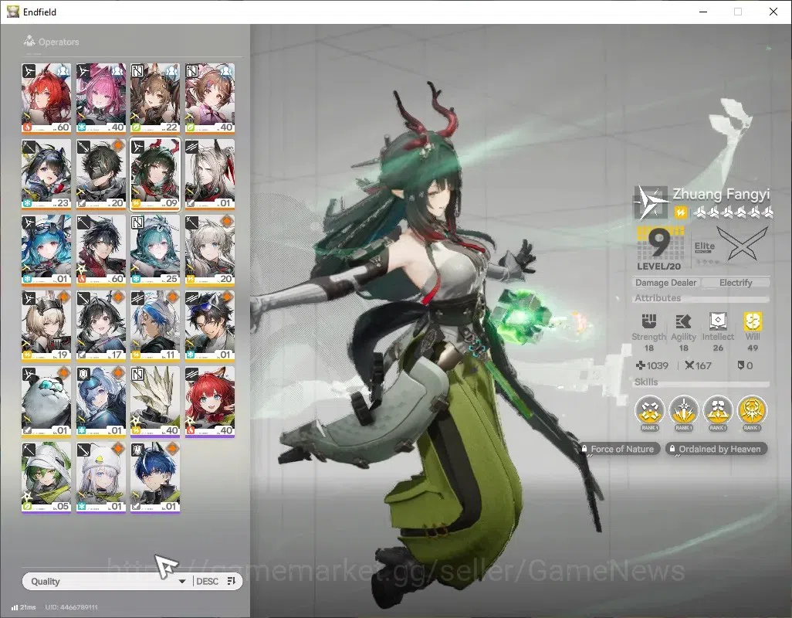Maximize the Endfield window
The image size is (792, 618).
[738, 12]
